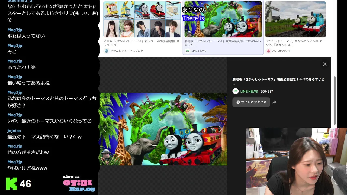
Task: Click the WordPress icon beside きかんしゃトーマスブログ
Action: [107, 51]
